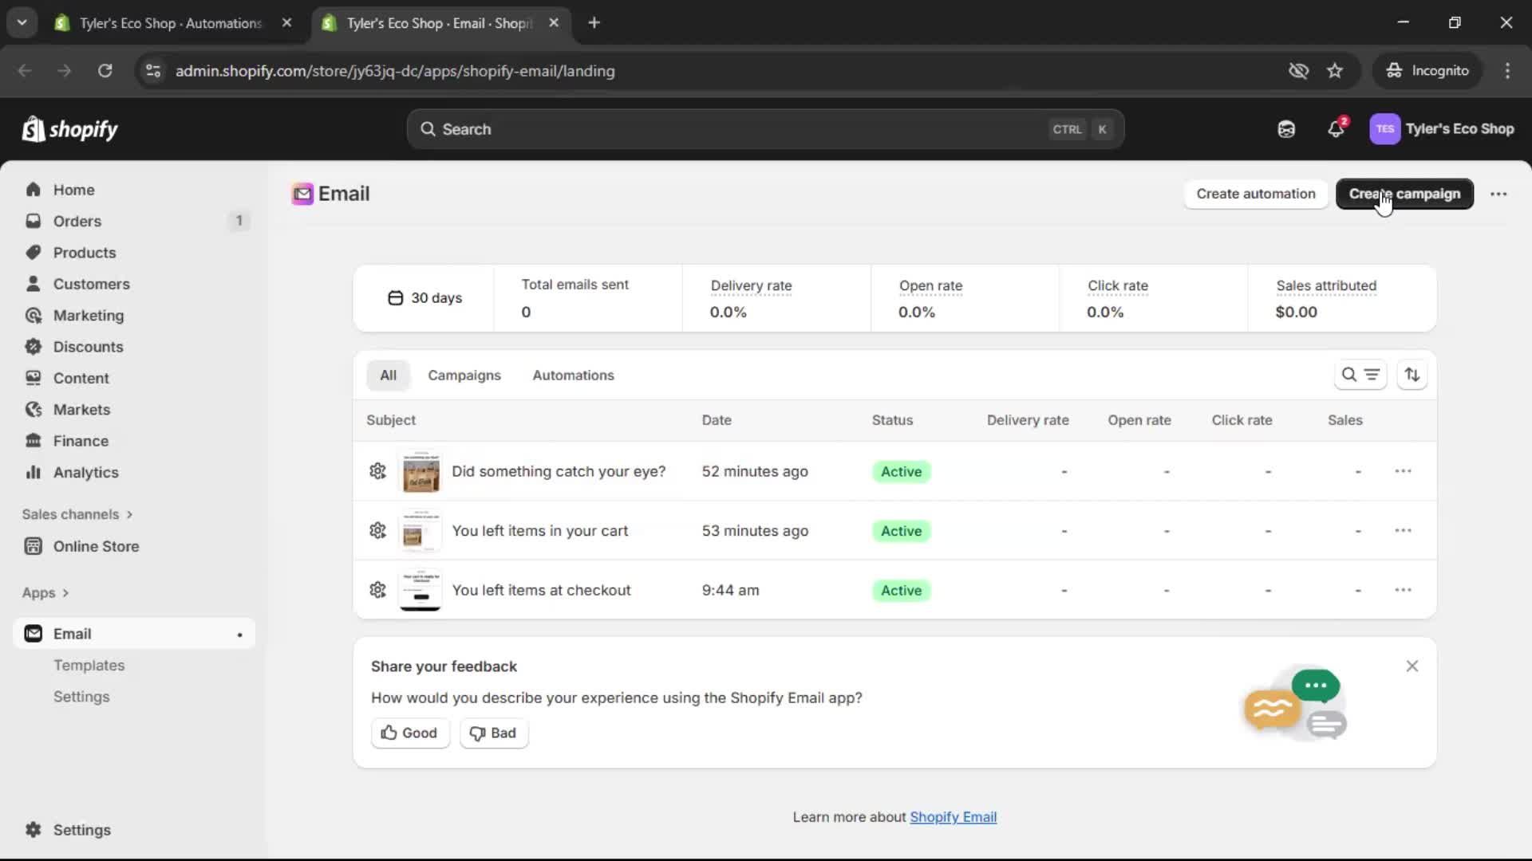
Task: Click Bad on the feedback survey
Action: [x=493, y=733]
